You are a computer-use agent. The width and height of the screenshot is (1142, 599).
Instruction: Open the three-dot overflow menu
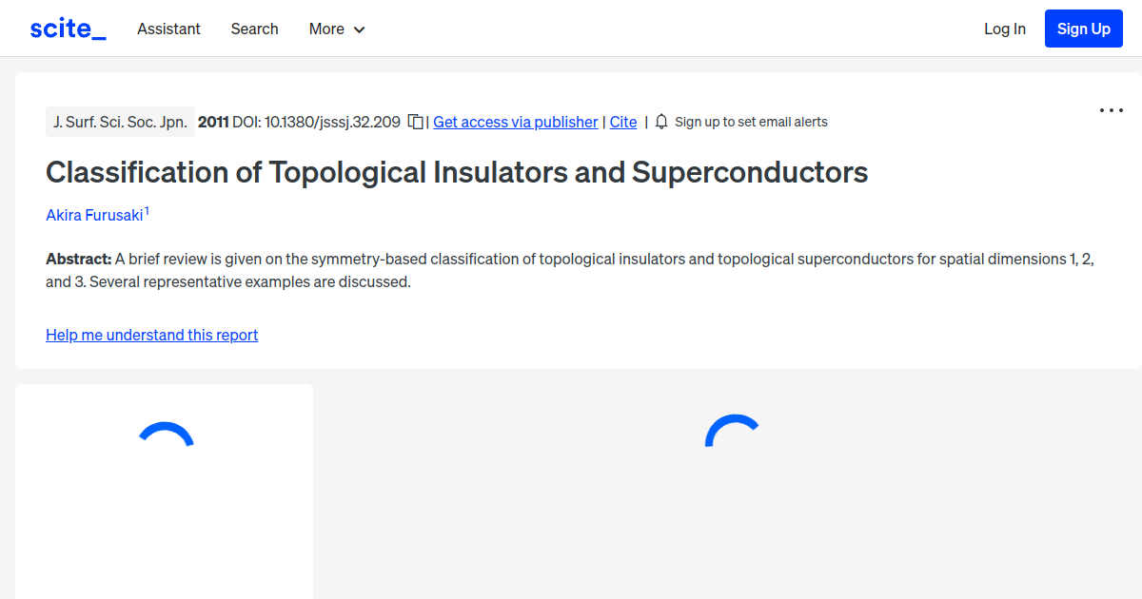(1111, 110)
